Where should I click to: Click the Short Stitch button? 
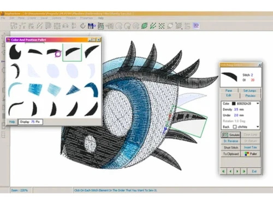(x=231, y=148)
